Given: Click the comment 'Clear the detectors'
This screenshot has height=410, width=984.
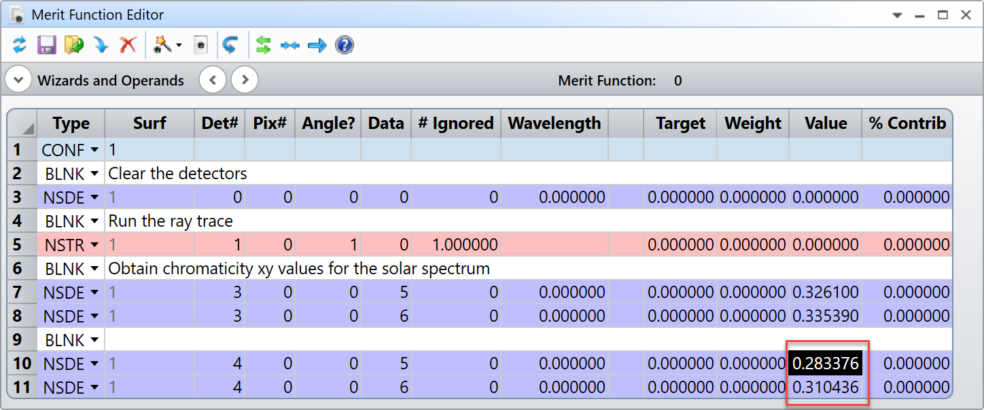Looking at the screenshot, I should (x=177, y=174).
